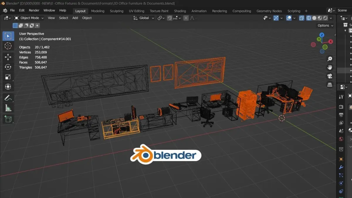Open the Tool properties tab

[x=341, y=97]
